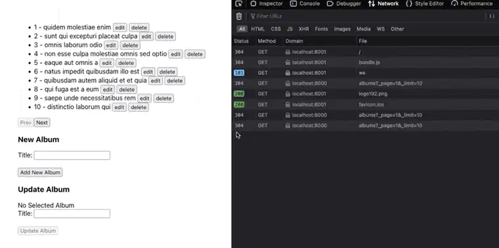The height and width of the screenshot is (248, 499).
Task: Go to Next page of albums
Action: pyautogui.click(x=41, y=123)
